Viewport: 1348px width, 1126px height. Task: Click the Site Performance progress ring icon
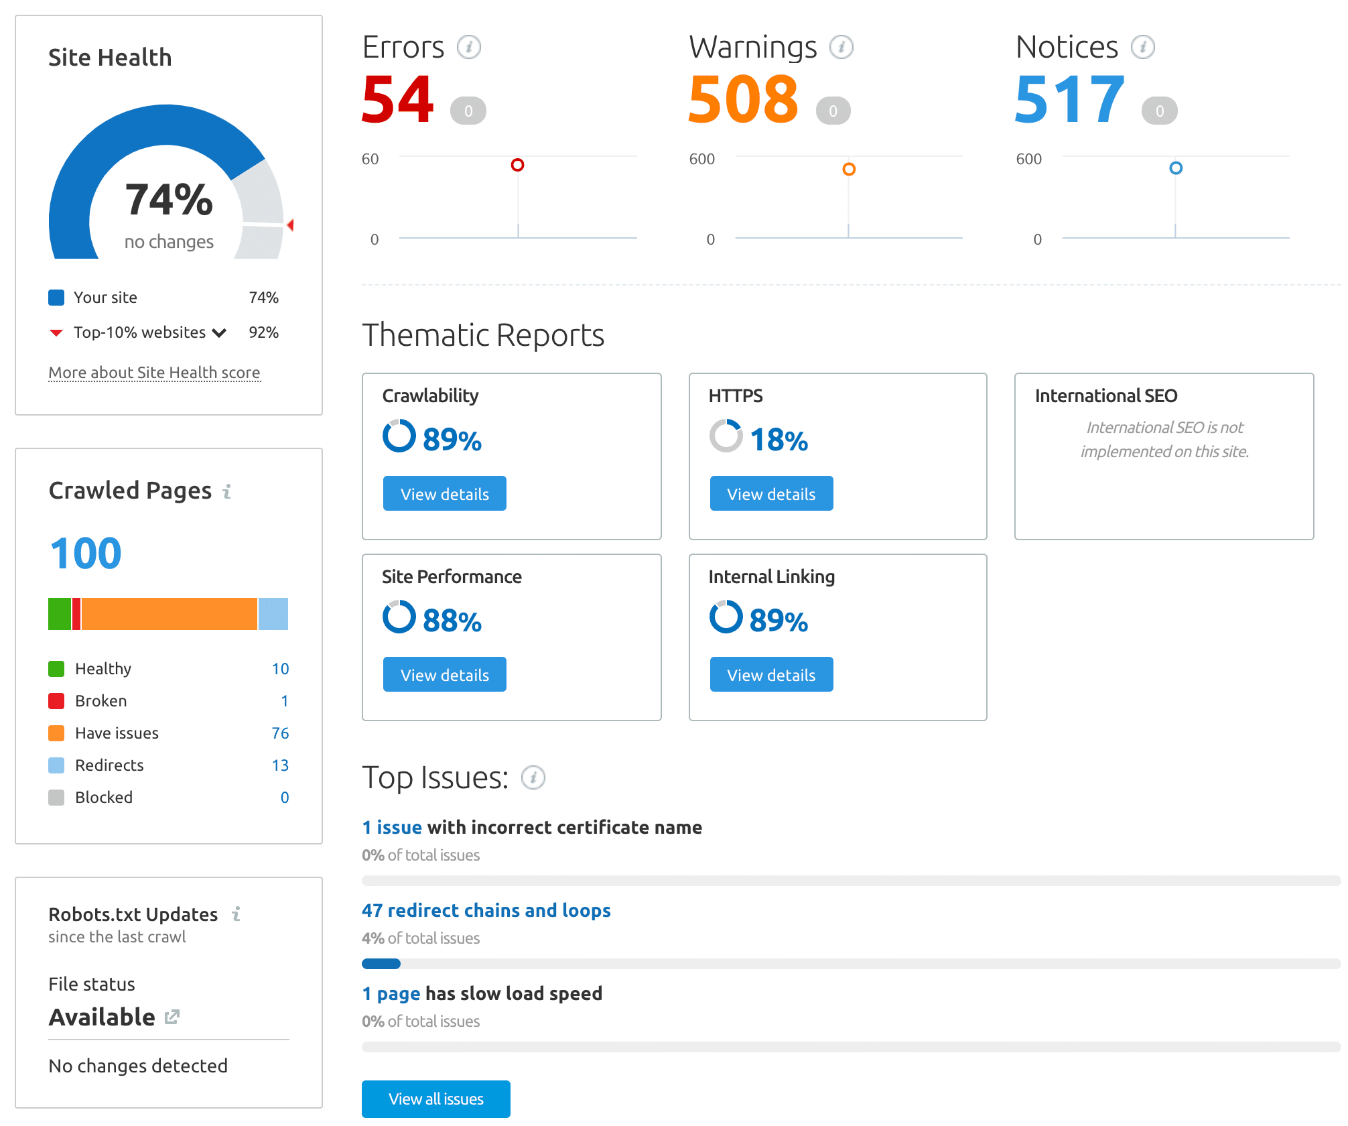399,617
